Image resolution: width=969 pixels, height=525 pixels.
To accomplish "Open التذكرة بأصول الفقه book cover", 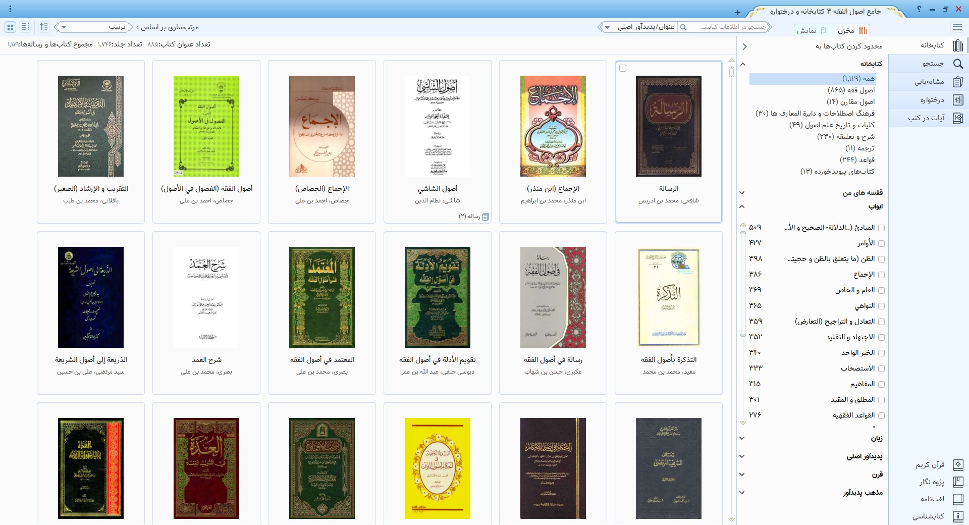I will tap(669, 297).
